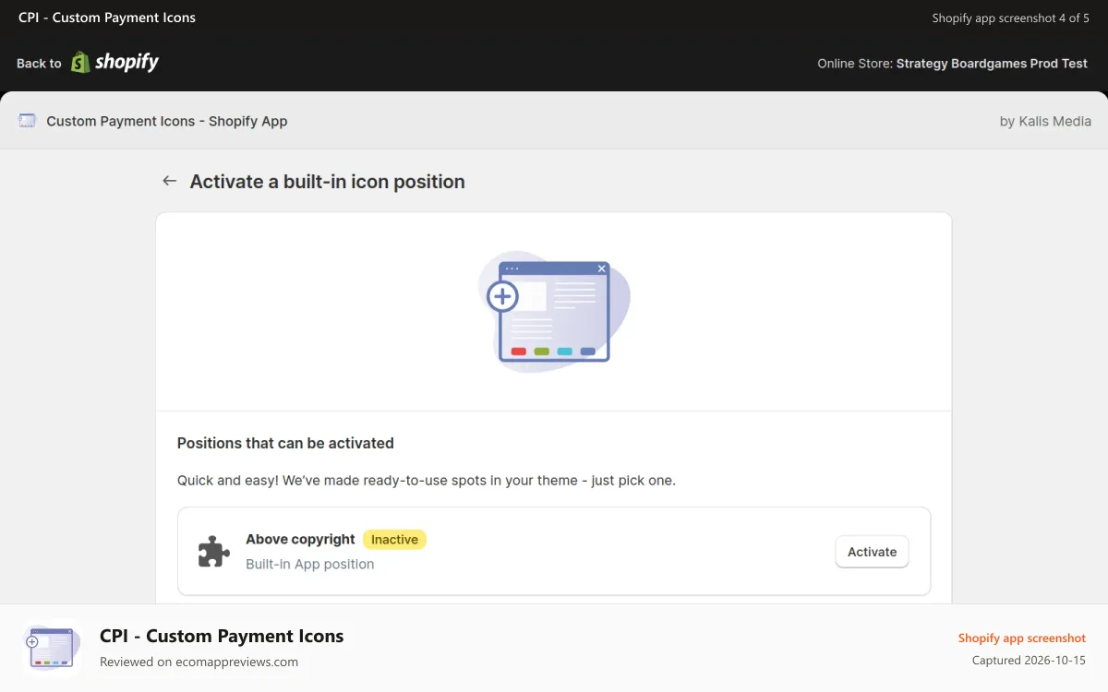The height and width of the screenshot is (692, 1108).
Task: Click the Shopify app screenshot 4 of 5 text
Action: [1010, 18]
